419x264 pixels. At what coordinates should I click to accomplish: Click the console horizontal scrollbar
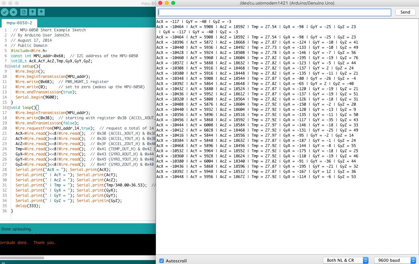pos(22,258)
